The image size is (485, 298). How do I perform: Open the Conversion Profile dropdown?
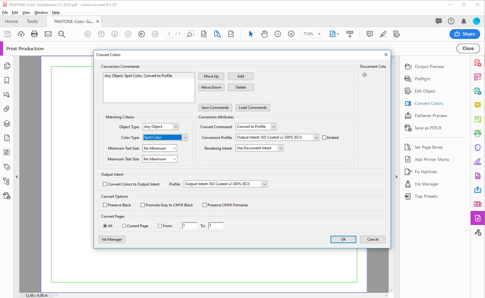tap(277, 137)
